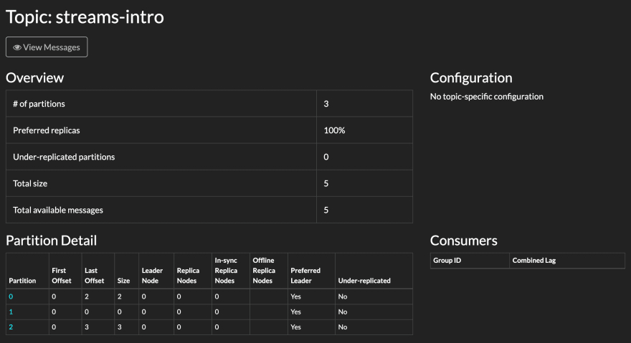Select the Leader Node column header
631x343 pixels.
(x=152, y=276)
